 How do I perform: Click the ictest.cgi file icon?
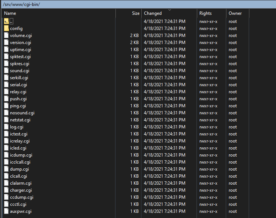(6, 134)
